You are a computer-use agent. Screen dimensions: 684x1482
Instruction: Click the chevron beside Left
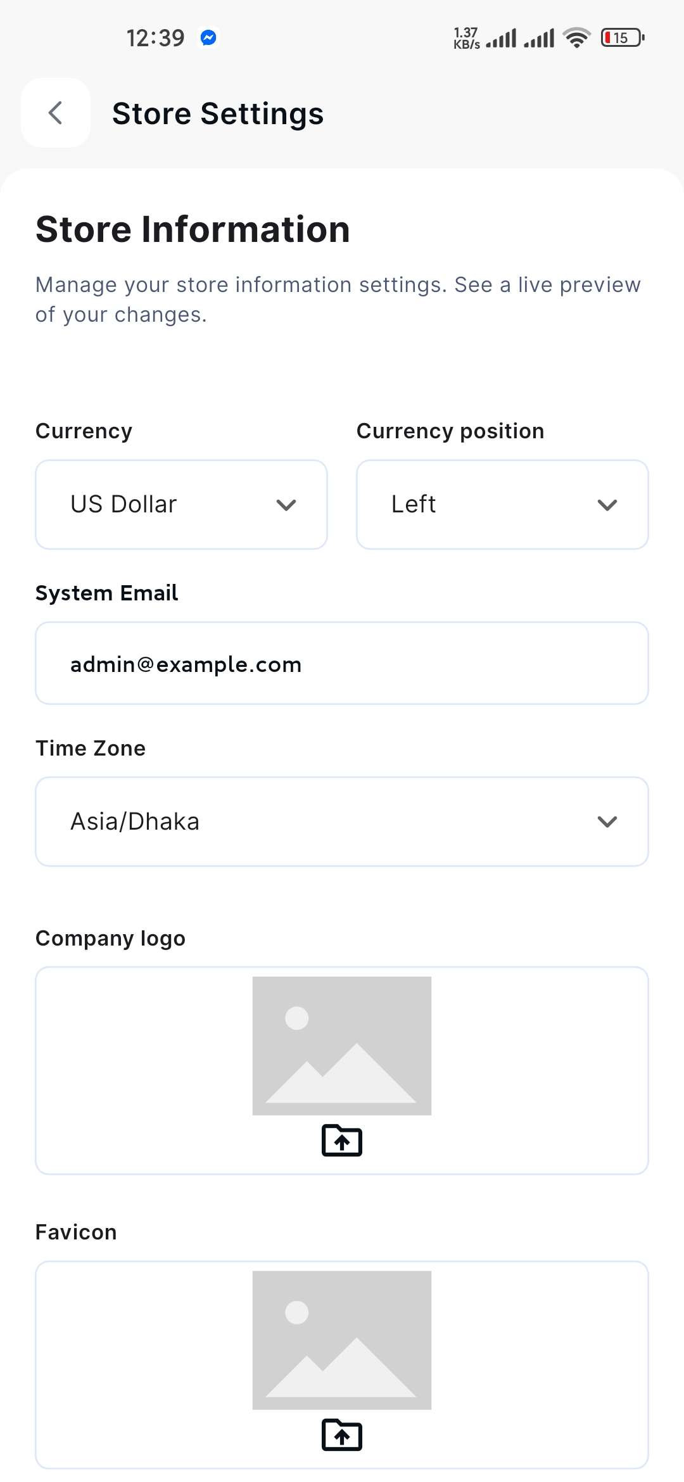tap(607, 505)
